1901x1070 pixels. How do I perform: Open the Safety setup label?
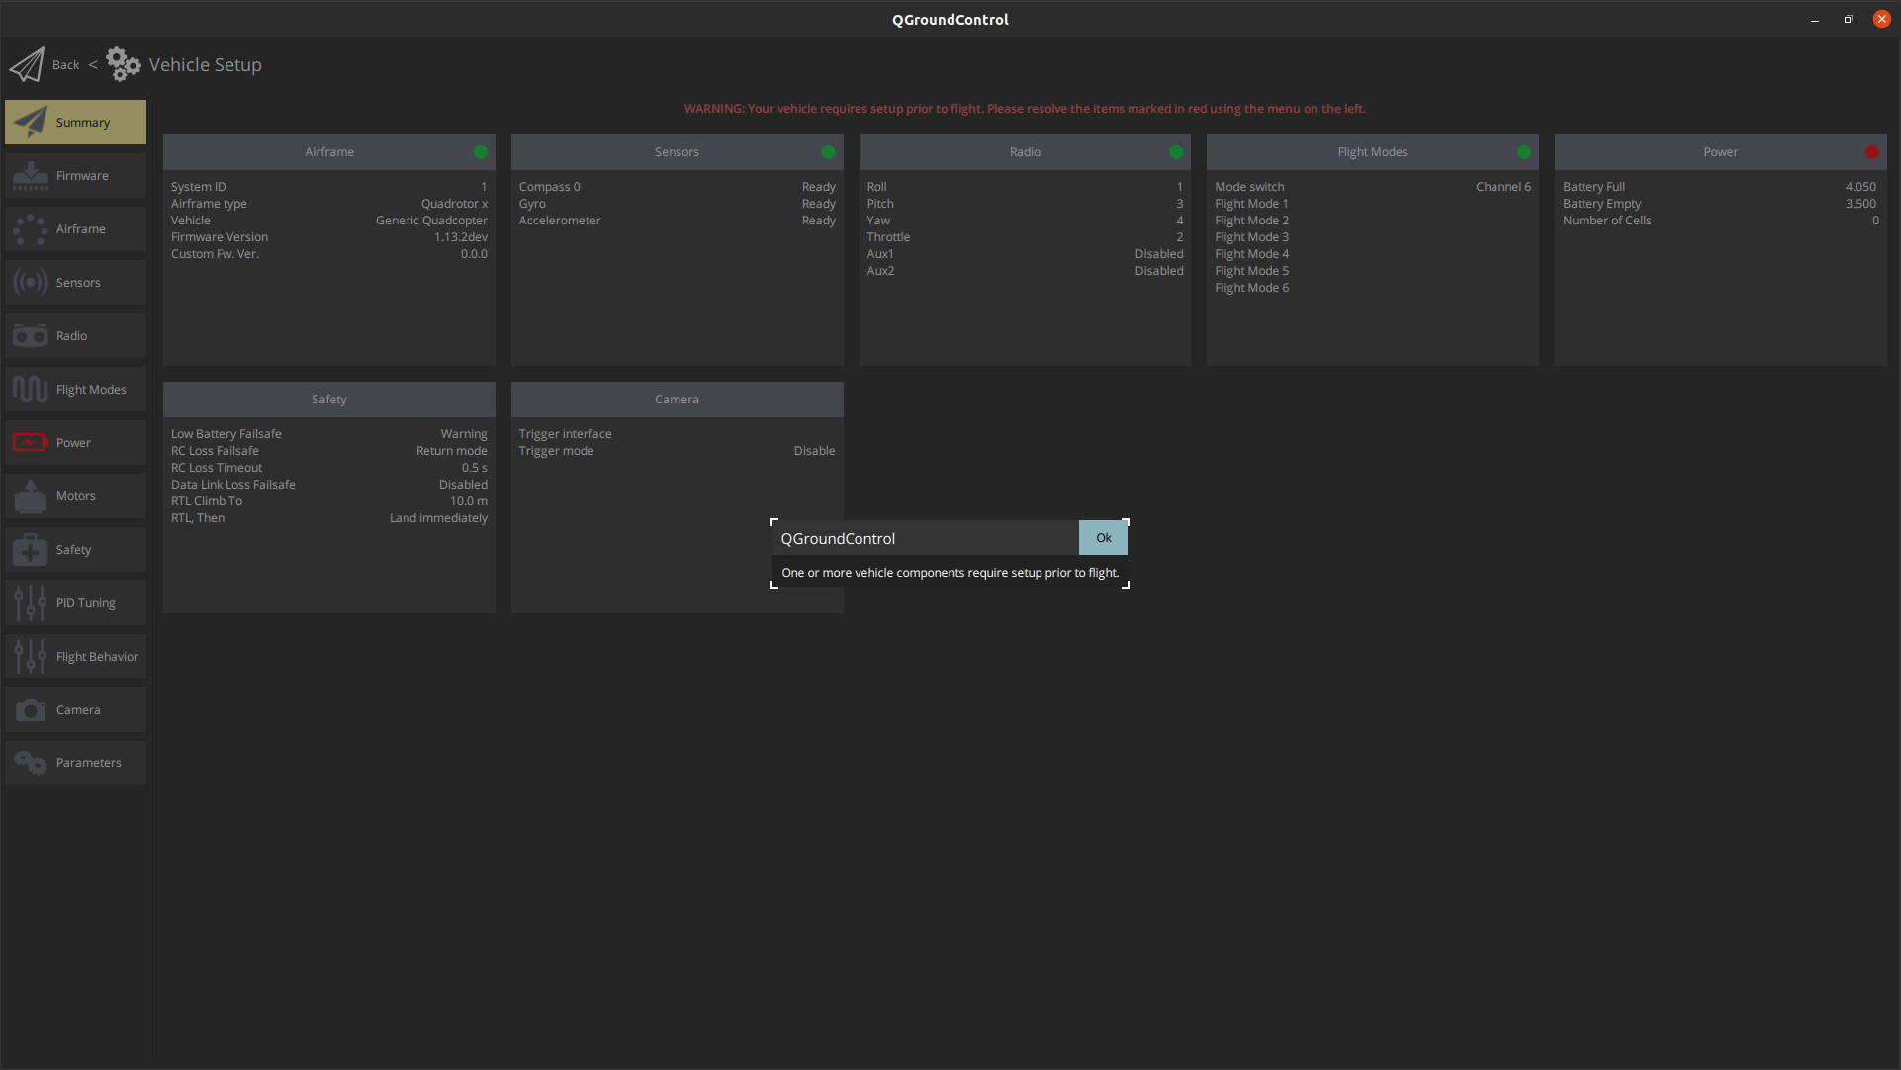[73, 550]
